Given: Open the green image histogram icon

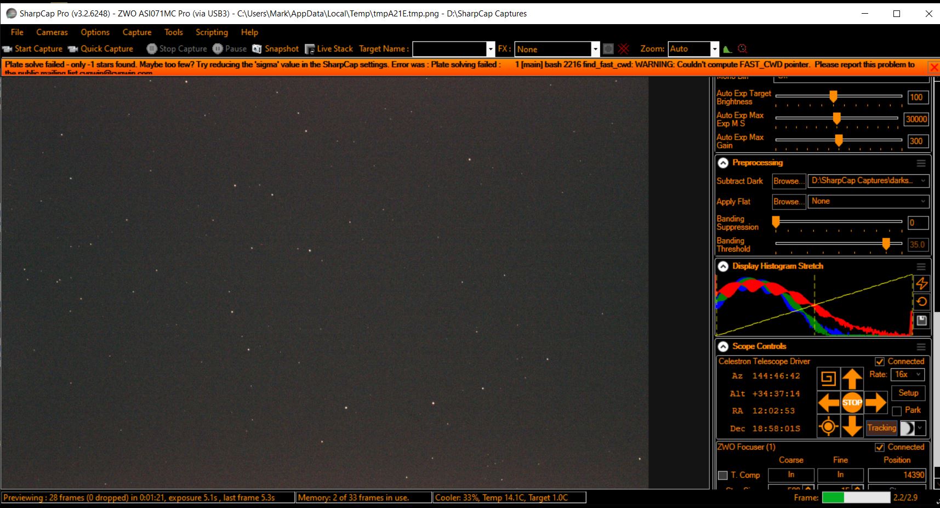Looking at the screenshot, I should [x=727, y=49].
